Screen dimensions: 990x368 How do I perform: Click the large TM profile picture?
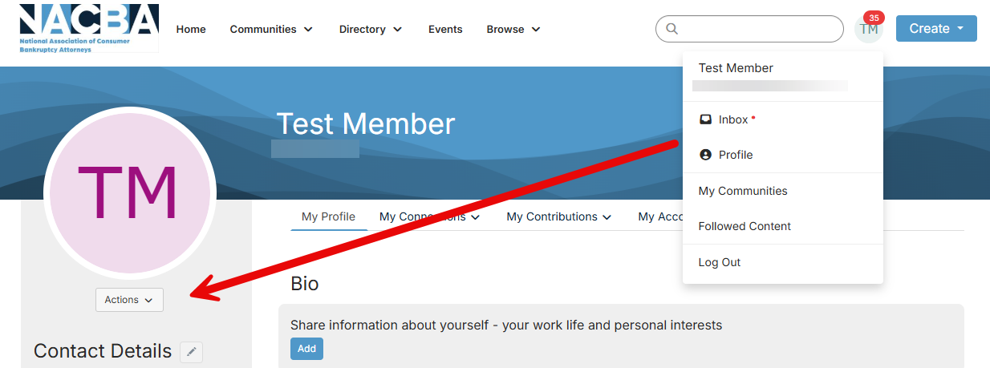pos(129,192)
